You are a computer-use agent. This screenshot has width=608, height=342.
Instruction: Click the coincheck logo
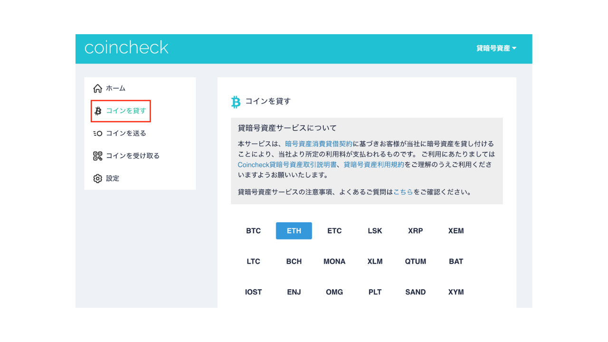point(126,47)
